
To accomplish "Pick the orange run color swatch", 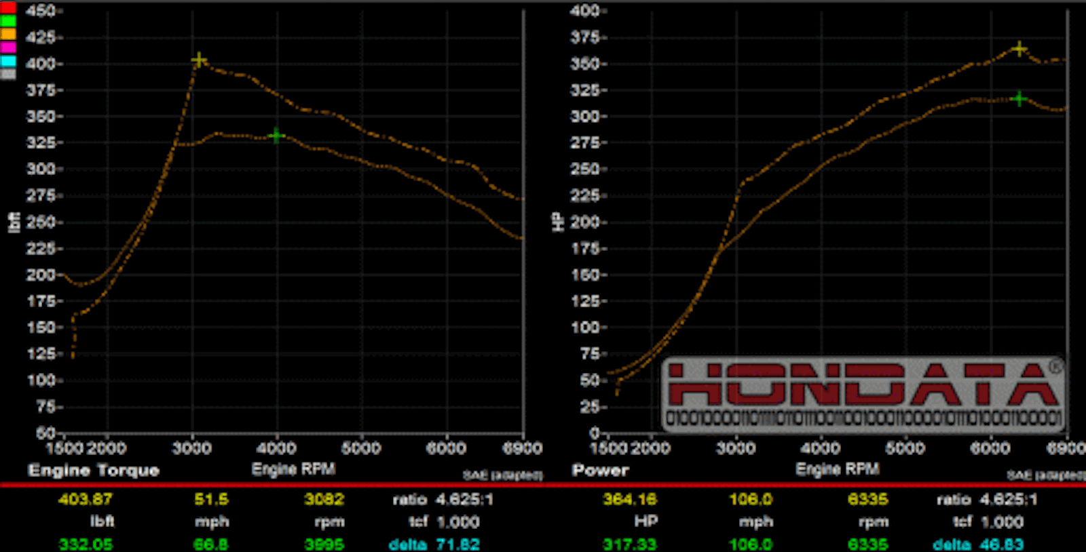I will (x=8, y=34).
